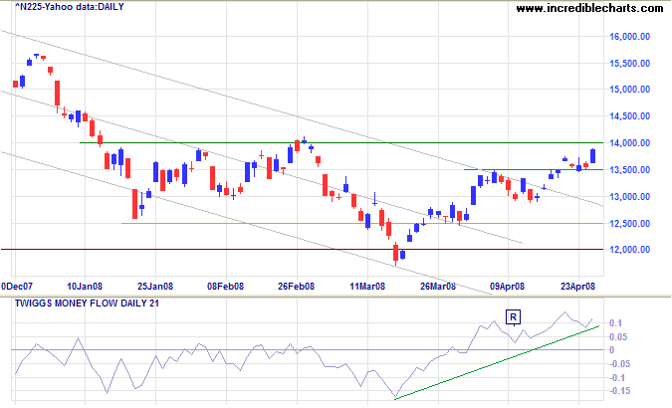Click the 15,000.00 price axis label
Image resolution: width=672 pixels, height=408 pixels.
(629, 90)
